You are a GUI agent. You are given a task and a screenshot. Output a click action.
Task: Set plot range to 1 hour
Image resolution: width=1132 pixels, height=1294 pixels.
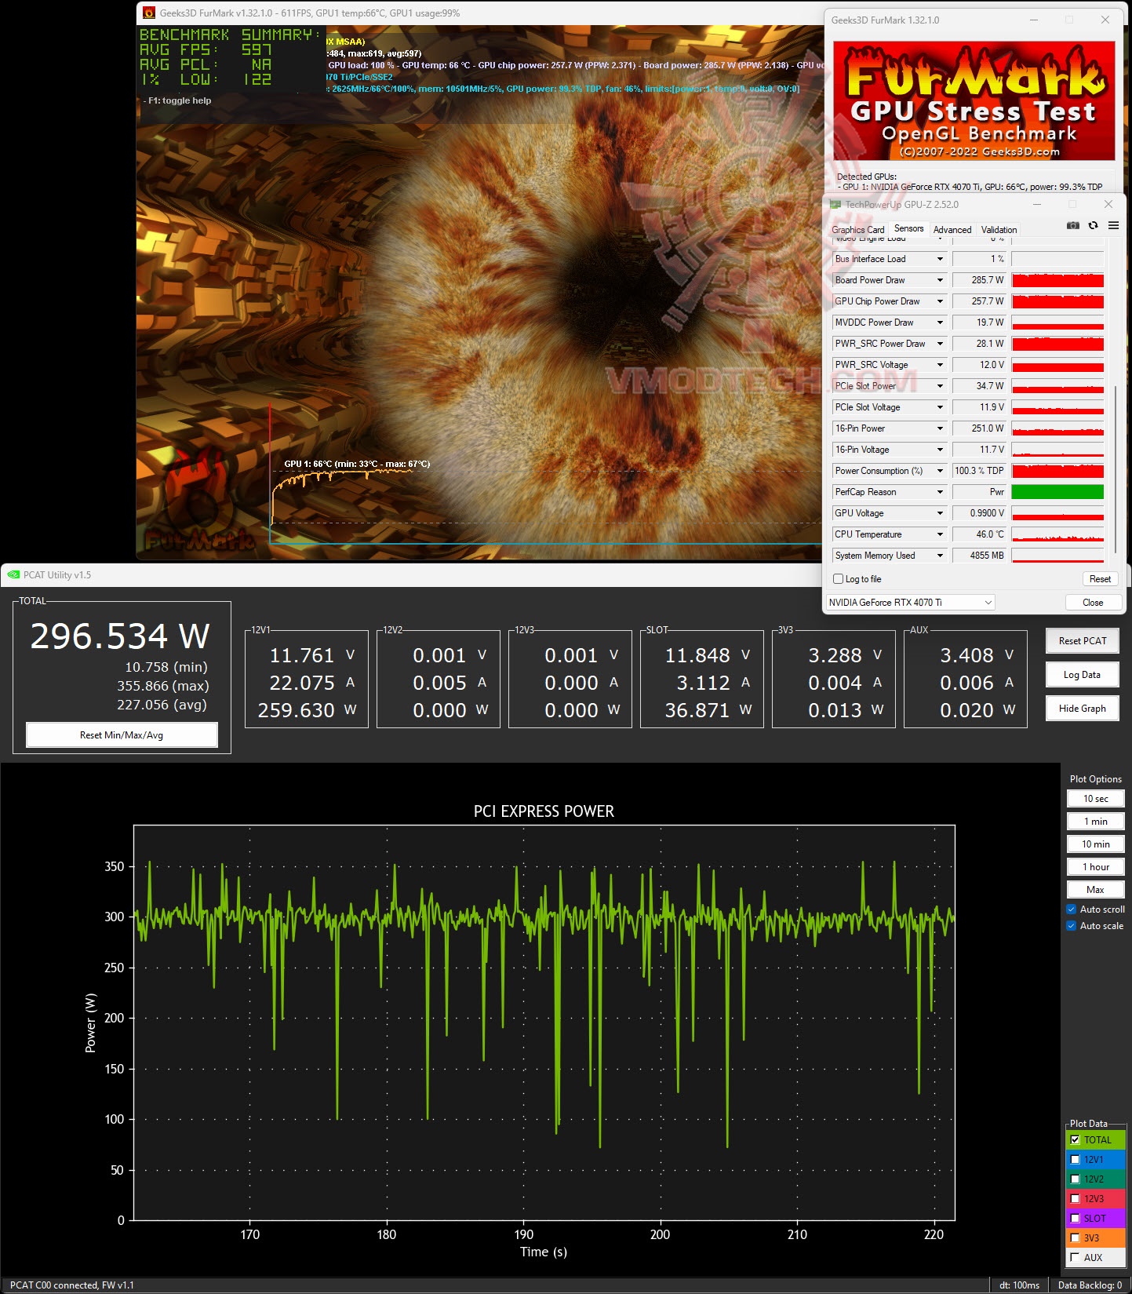point(1096,867)
